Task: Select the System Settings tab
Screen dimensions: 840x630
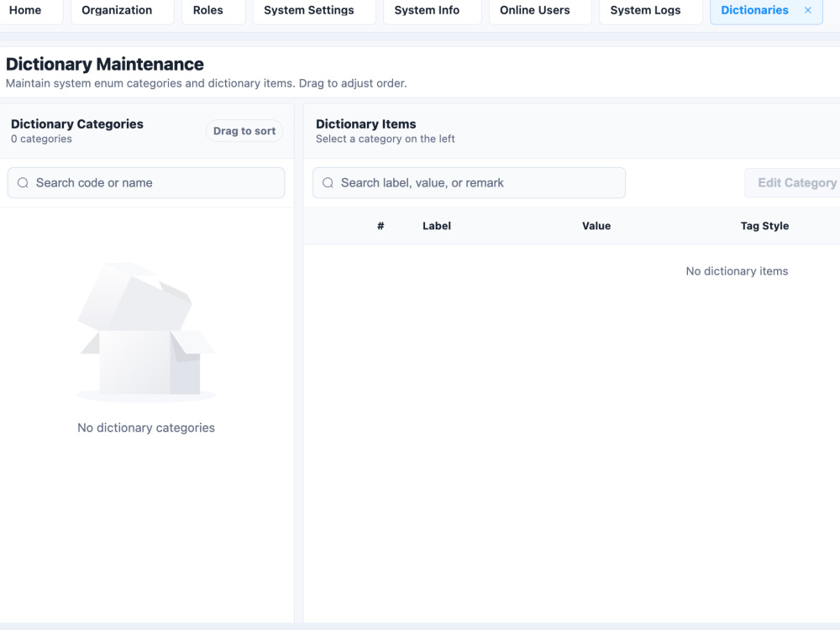Action: [314, 10]
